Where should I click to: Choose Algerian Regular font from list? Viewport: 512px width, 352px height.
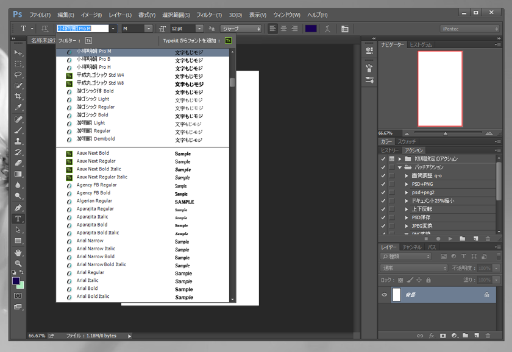click(143, 201)
